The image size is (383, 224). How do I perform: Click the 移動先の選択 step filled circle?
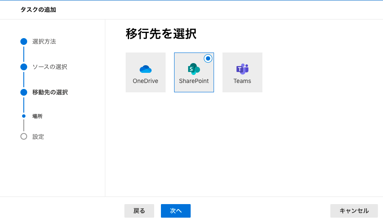tap(24, 92)
